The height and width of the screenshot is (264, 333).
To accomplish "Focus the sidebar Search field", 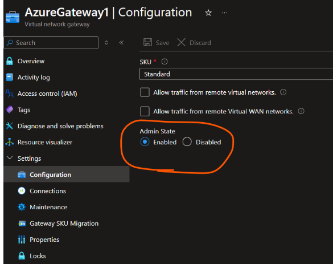I will [x=51, y=43].
